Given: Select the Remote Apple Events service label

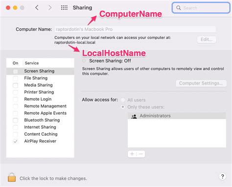Looking at the screenshot, I should (46, 113).
